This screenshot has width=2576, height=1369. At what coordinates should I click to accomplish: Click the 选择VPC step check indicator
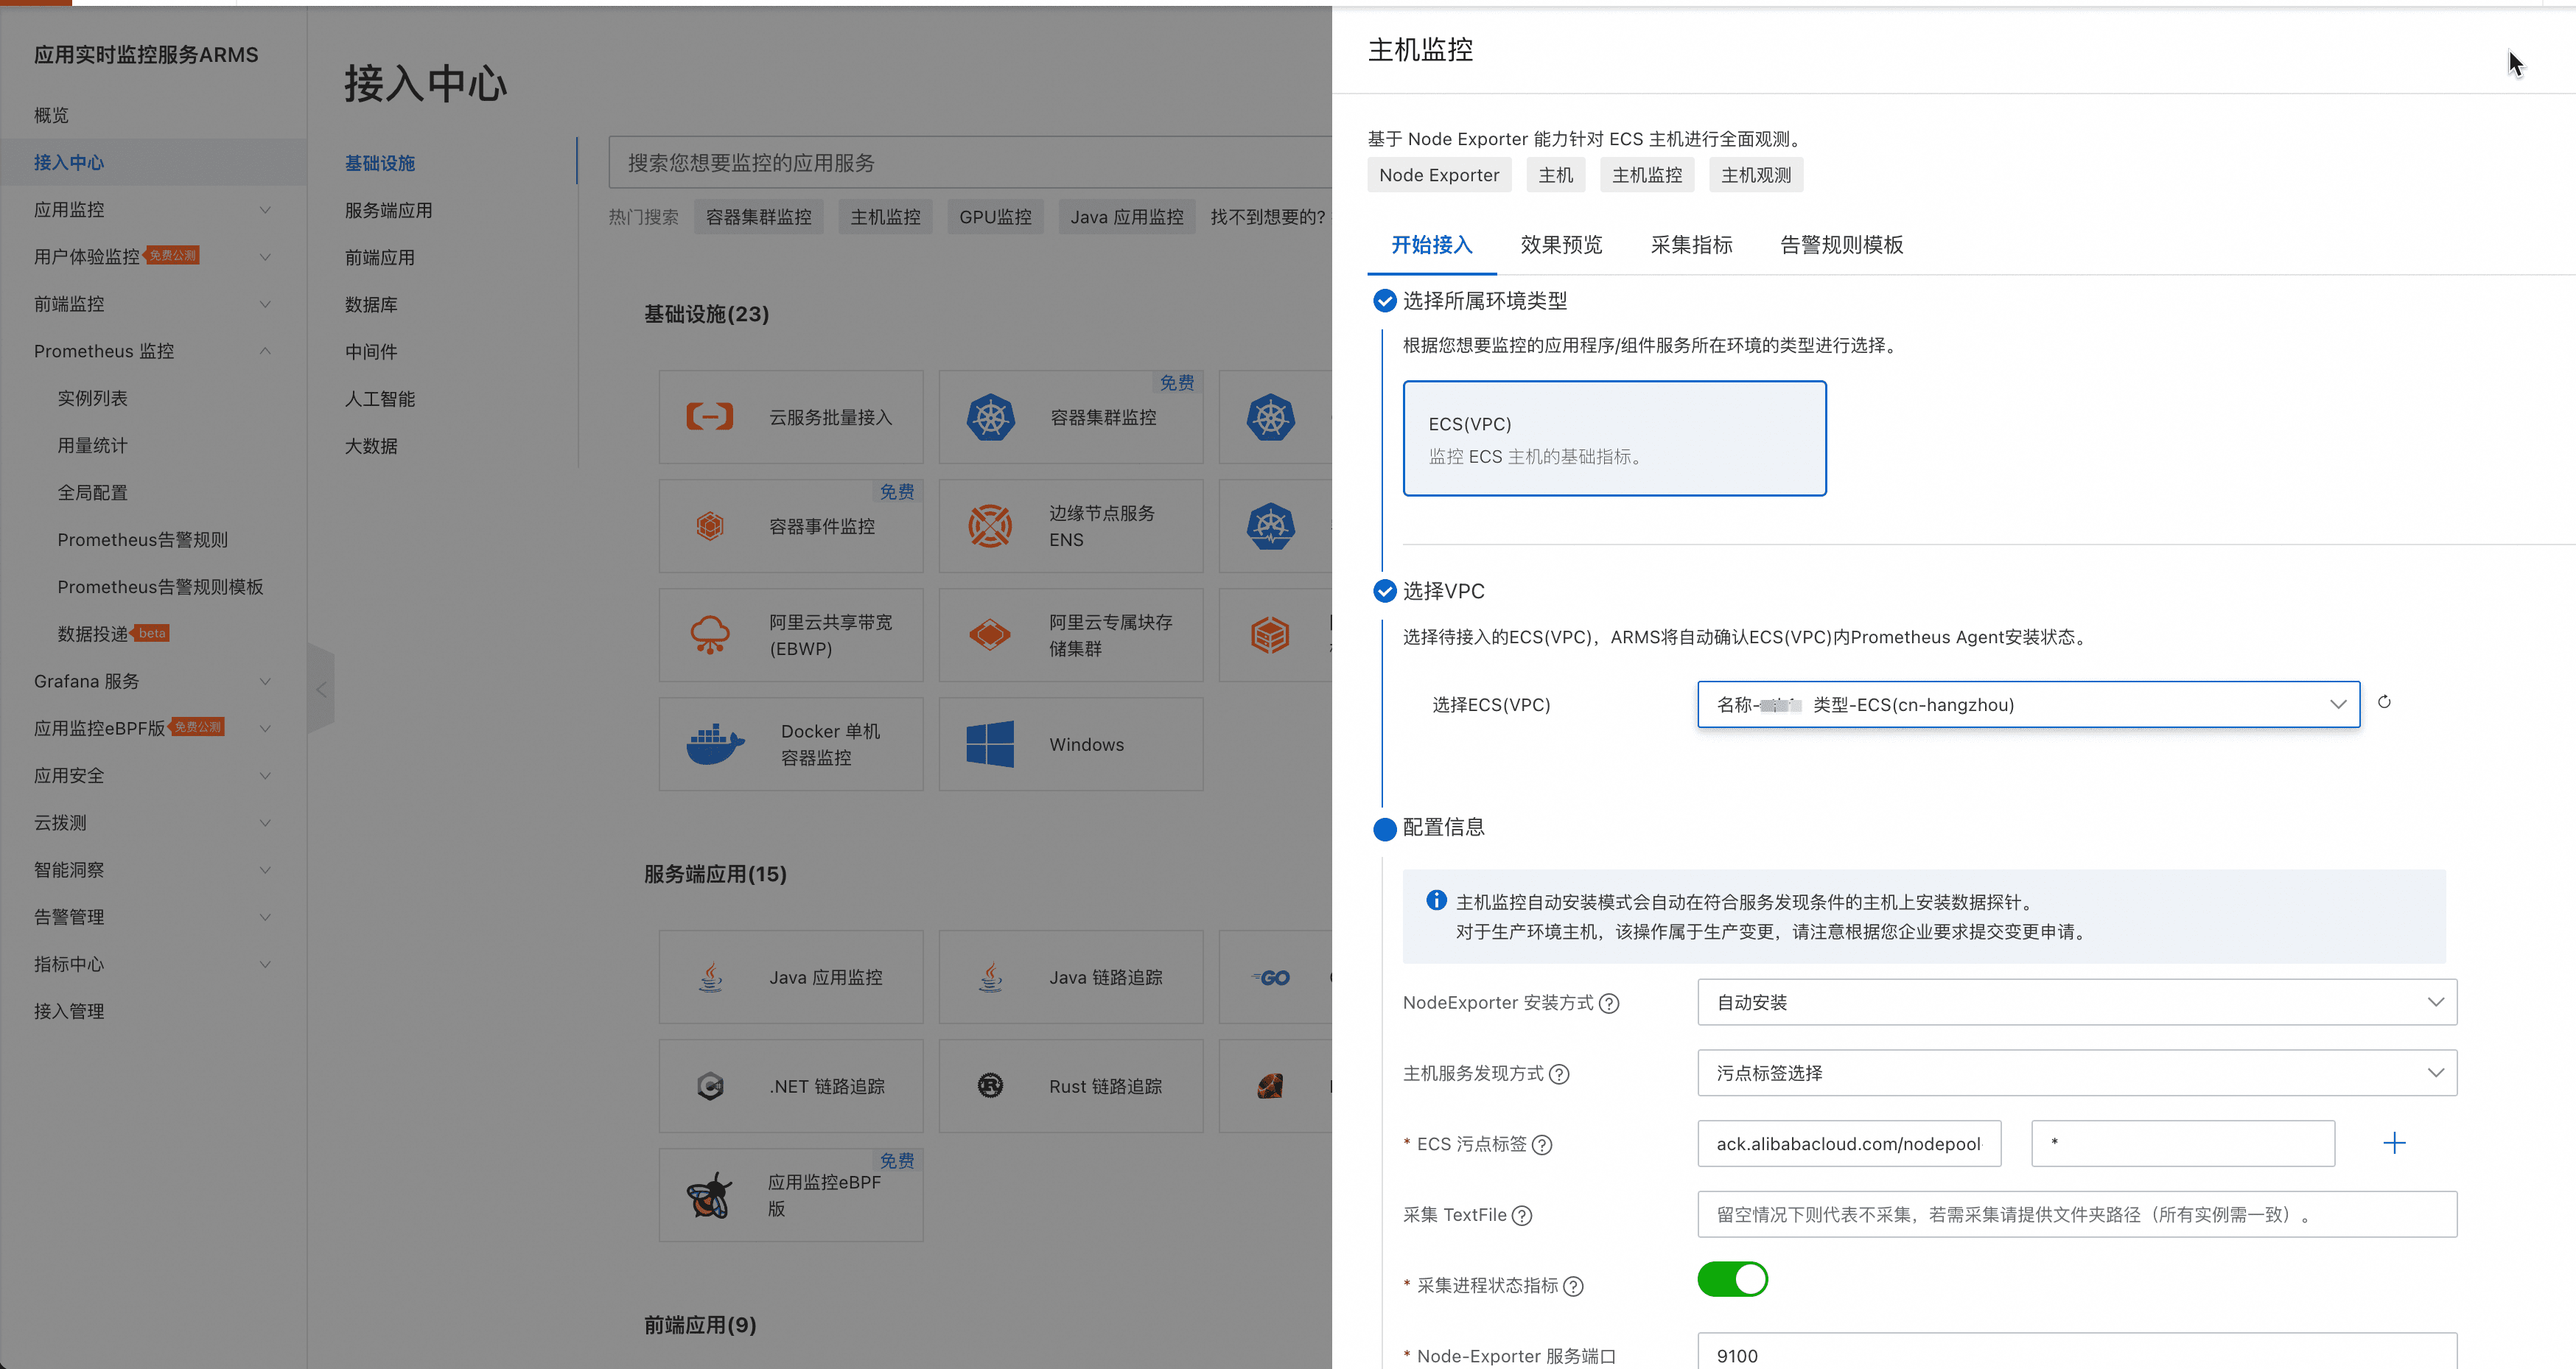pos(1385,591)
